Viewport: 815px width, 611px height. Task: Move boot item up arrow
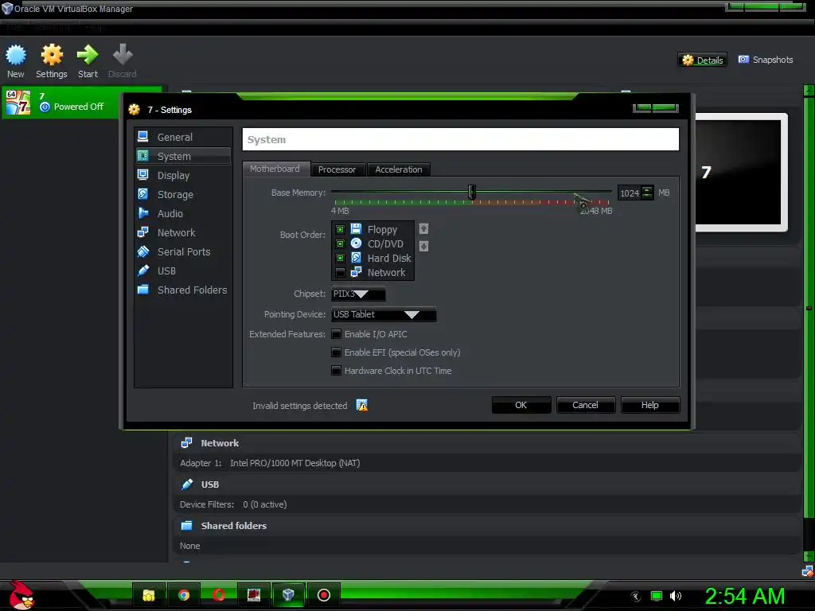tap(423, 228)
